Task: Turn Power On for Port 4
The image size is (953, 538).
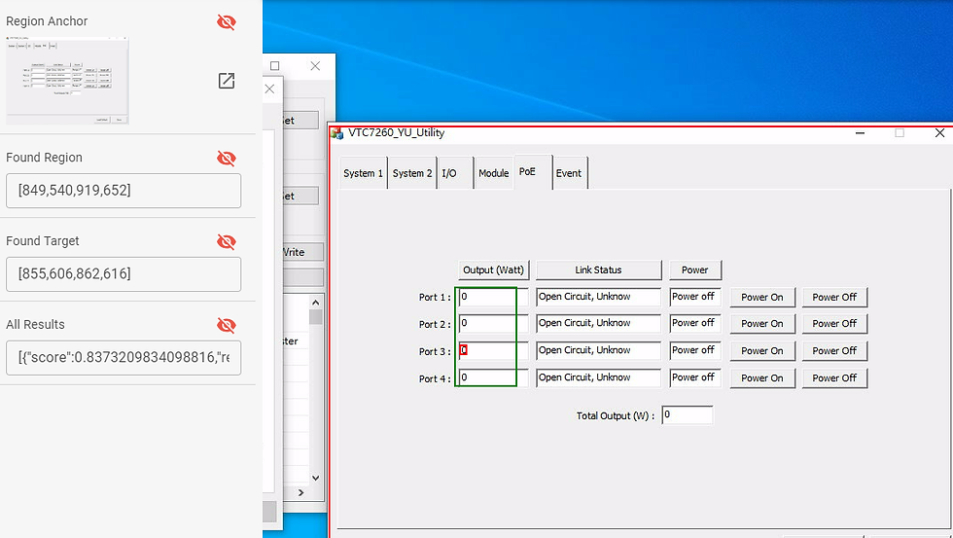Action: tap(762, 378)
